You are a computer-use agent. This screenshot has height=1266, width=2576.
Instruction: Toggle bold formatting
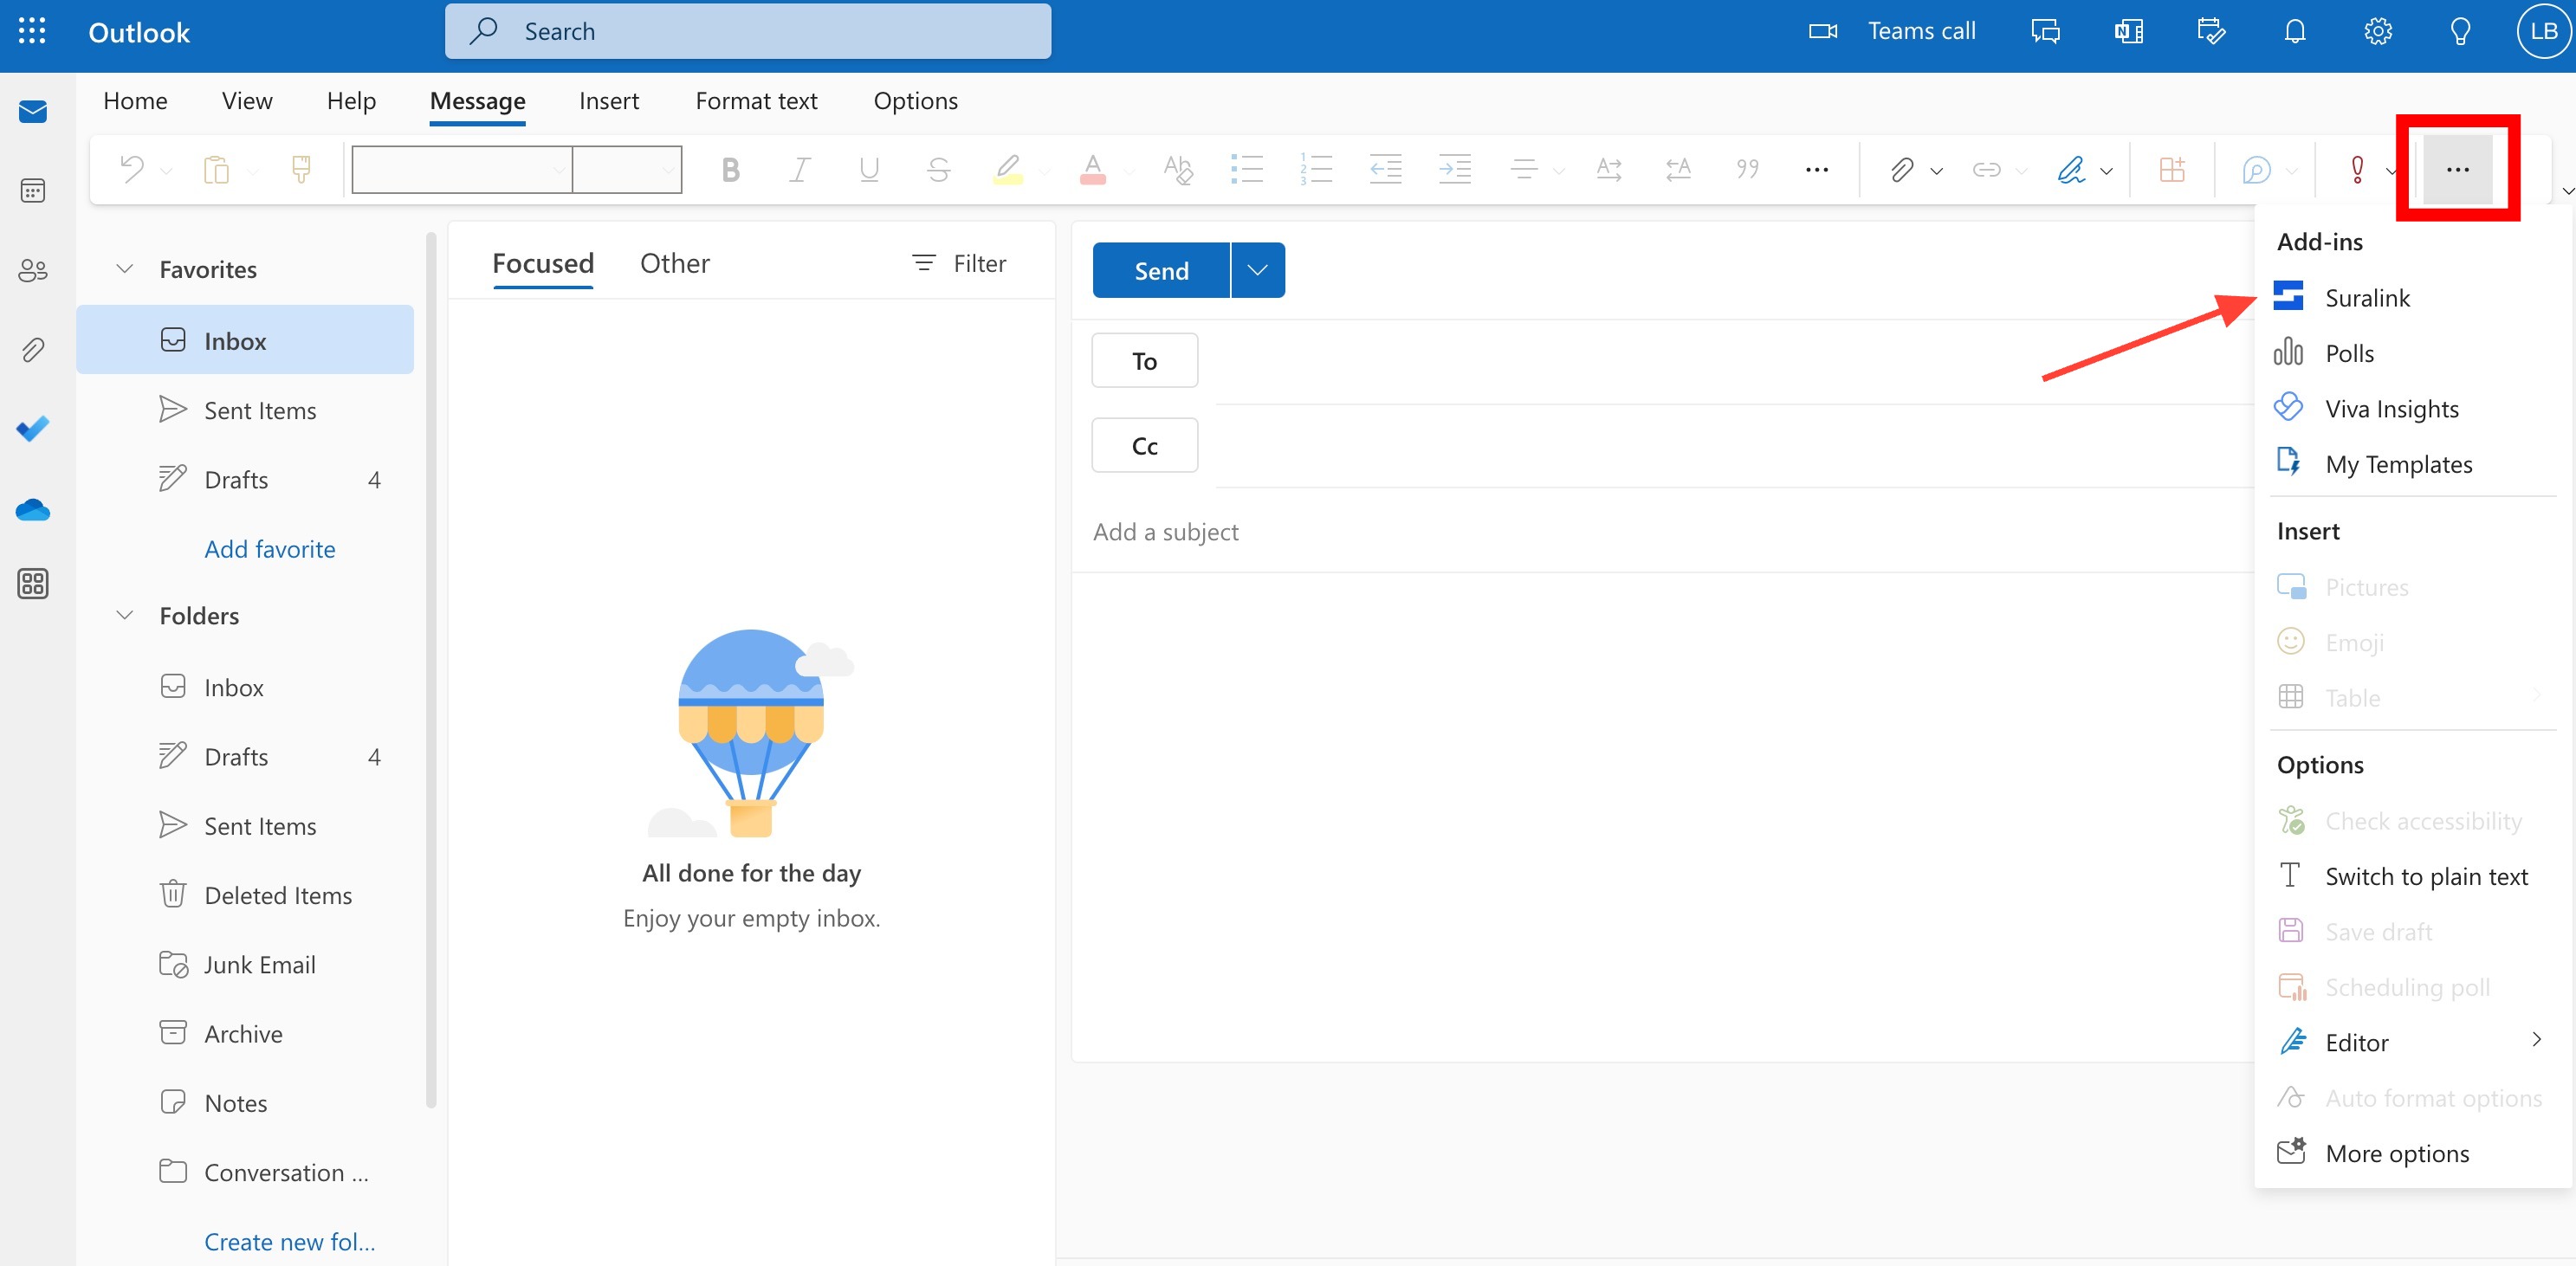point(730,169)
